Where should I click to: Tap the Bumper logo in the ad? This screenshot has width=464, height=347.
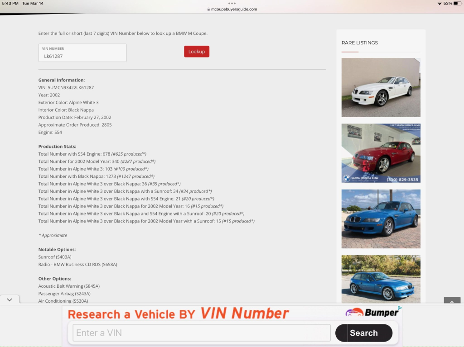pos(372,313)
